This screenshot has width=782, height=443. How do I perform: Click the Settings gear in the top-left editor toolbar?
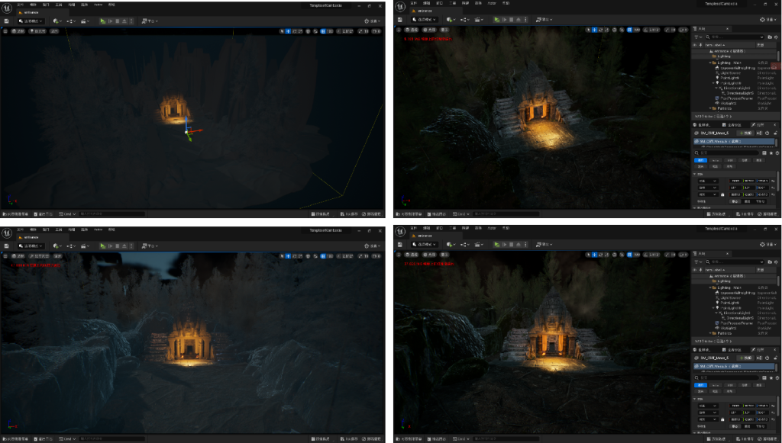(371, 21)
